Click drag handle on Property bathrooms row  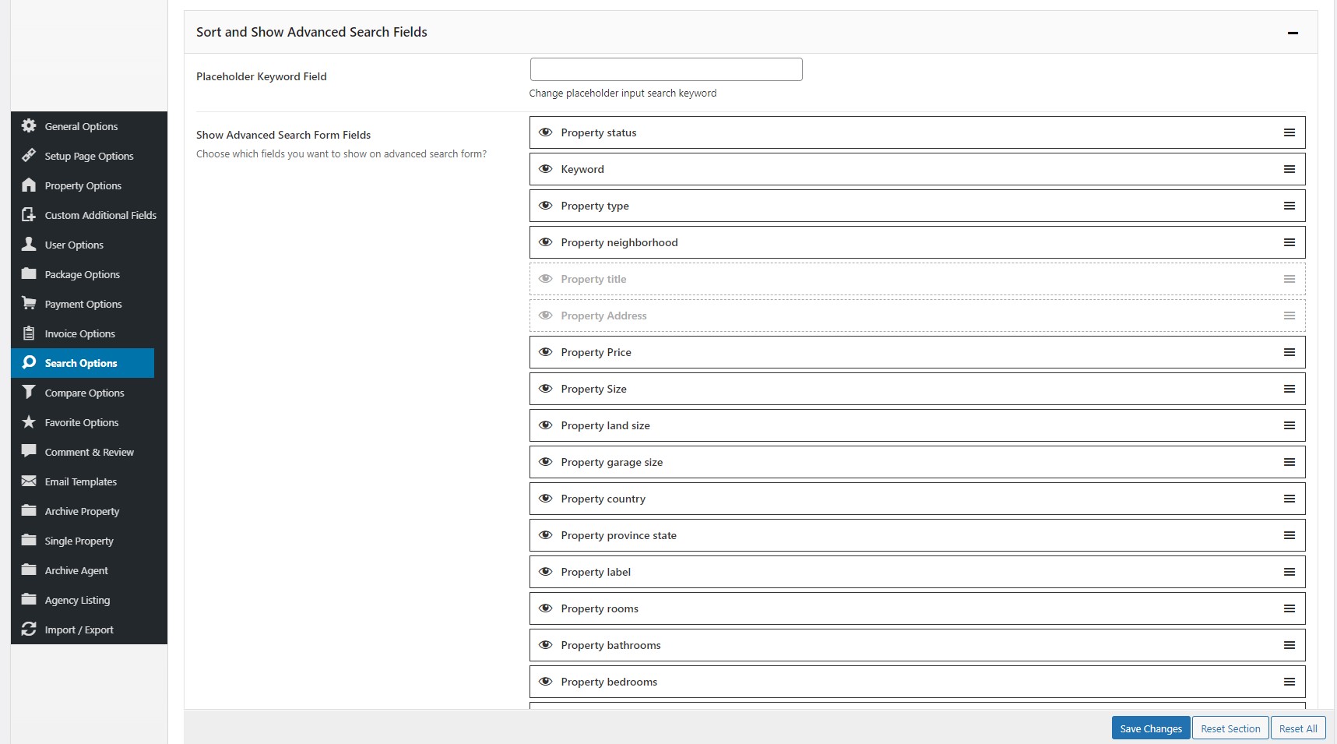[x=1290, y=645]
